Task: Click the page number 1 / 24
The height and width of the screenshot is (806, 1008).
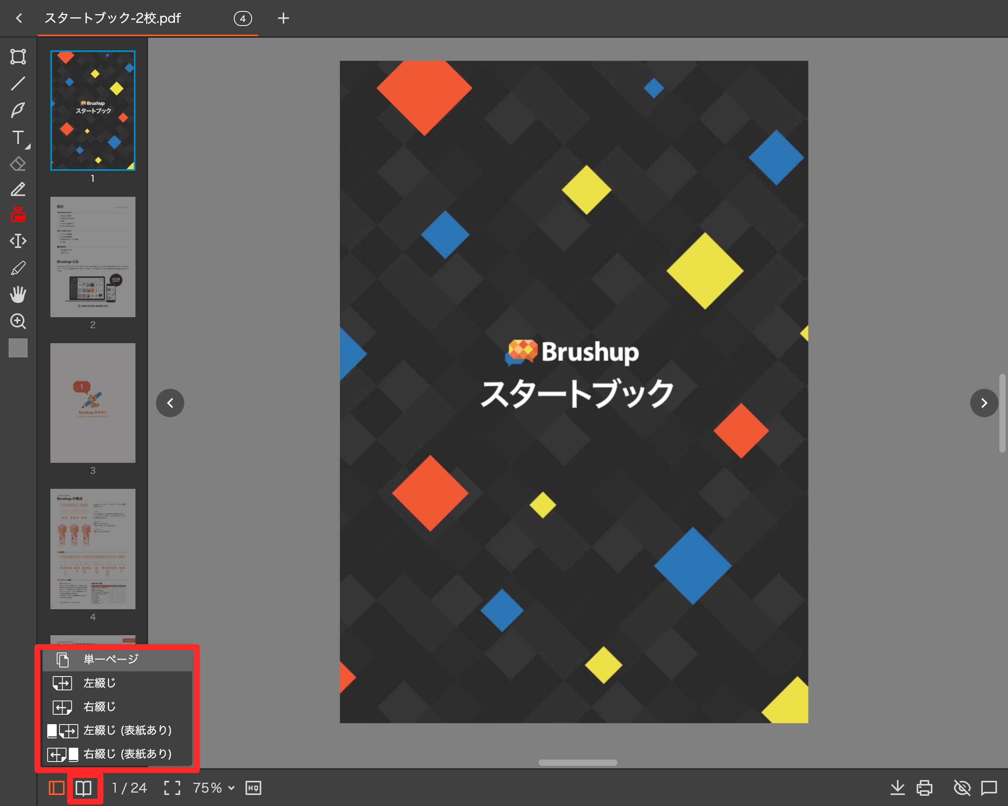Action: [130, 788]
